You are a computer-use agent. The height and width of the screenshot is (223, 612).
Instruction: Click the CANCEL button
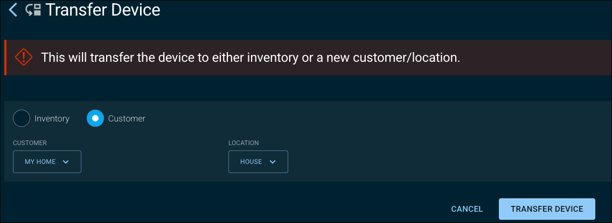click(467, 209)
